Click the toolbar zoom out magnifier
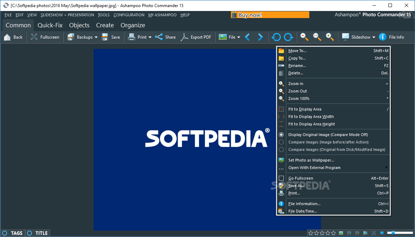Viewport: 415px width, 237px height. coord(304,37)
